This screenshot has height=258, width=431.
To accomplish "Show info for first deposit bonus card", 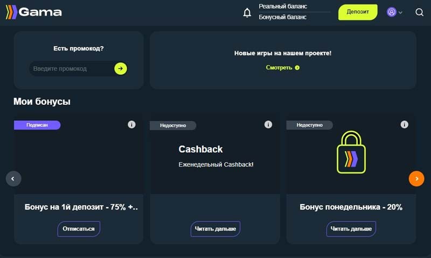I will tap(131, 125).
